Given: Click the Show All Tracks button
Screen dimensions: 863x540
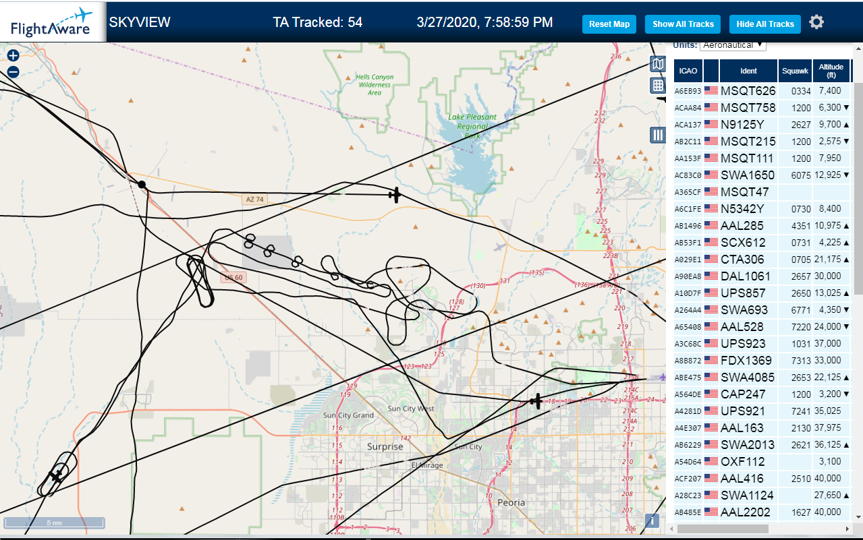Looking at the screenshot, I should [x=683, y=24].
